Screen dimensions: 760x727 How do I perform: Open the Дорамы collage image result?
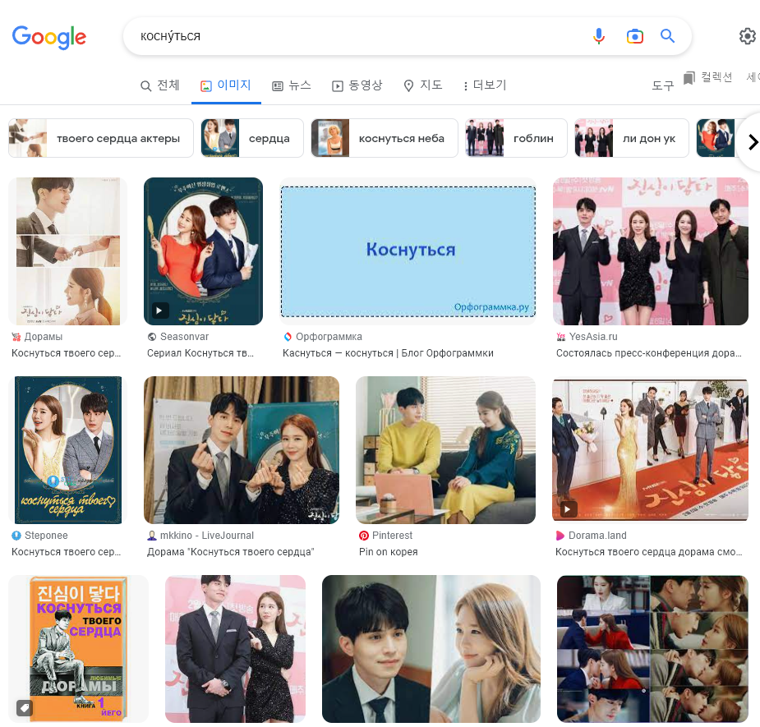(x=68, y=251)
